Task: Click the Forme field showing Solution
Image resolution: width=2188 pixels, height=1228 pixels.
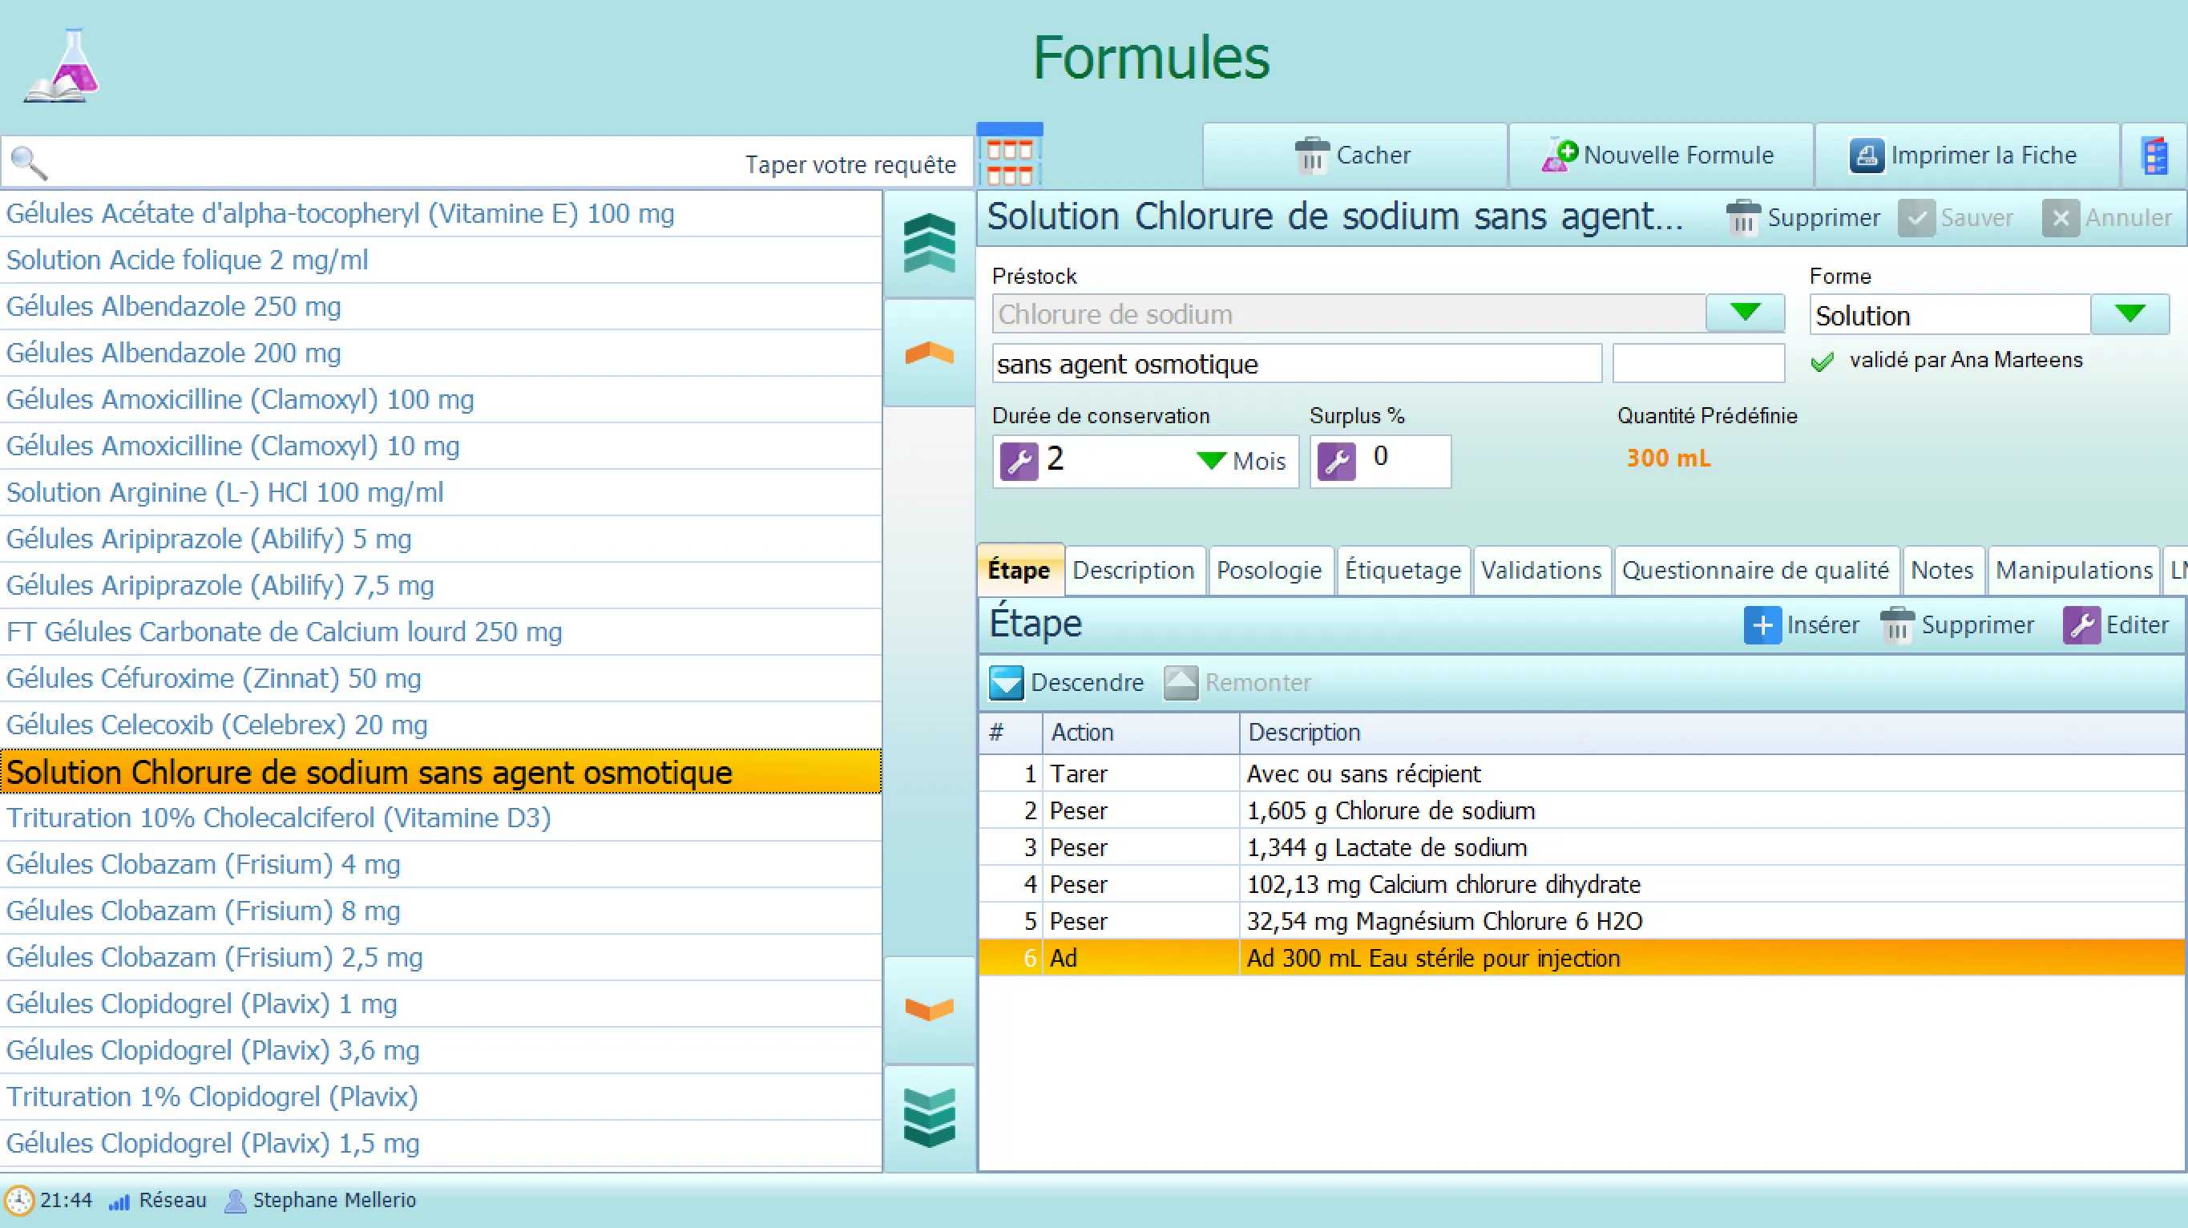Action: click(1950, 315)
